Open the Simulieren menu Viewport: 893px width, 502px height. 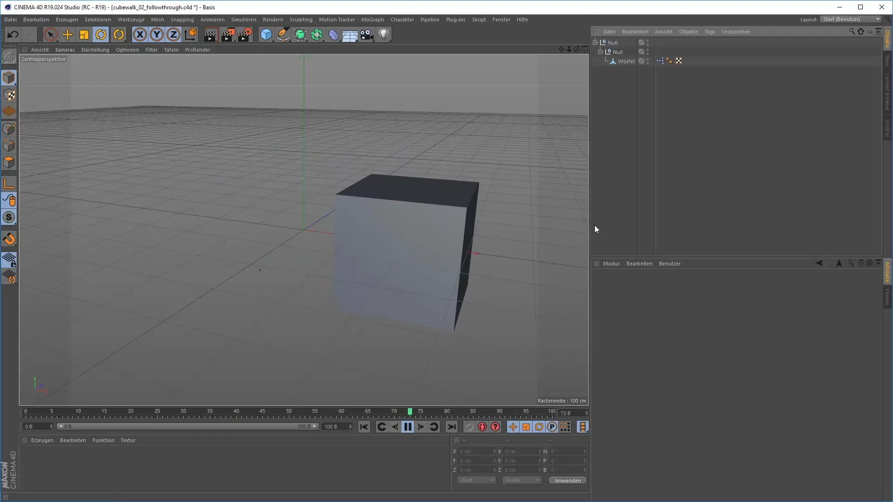click(243, 20)
